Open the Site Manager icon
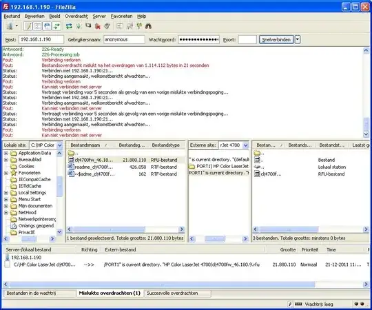 tap(10, 26)
